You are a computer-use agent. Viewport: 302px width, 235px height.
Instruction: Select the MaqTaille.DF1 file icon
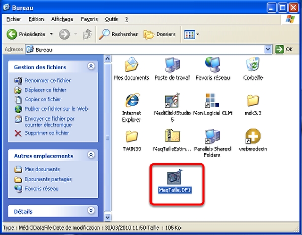point(175,177)
